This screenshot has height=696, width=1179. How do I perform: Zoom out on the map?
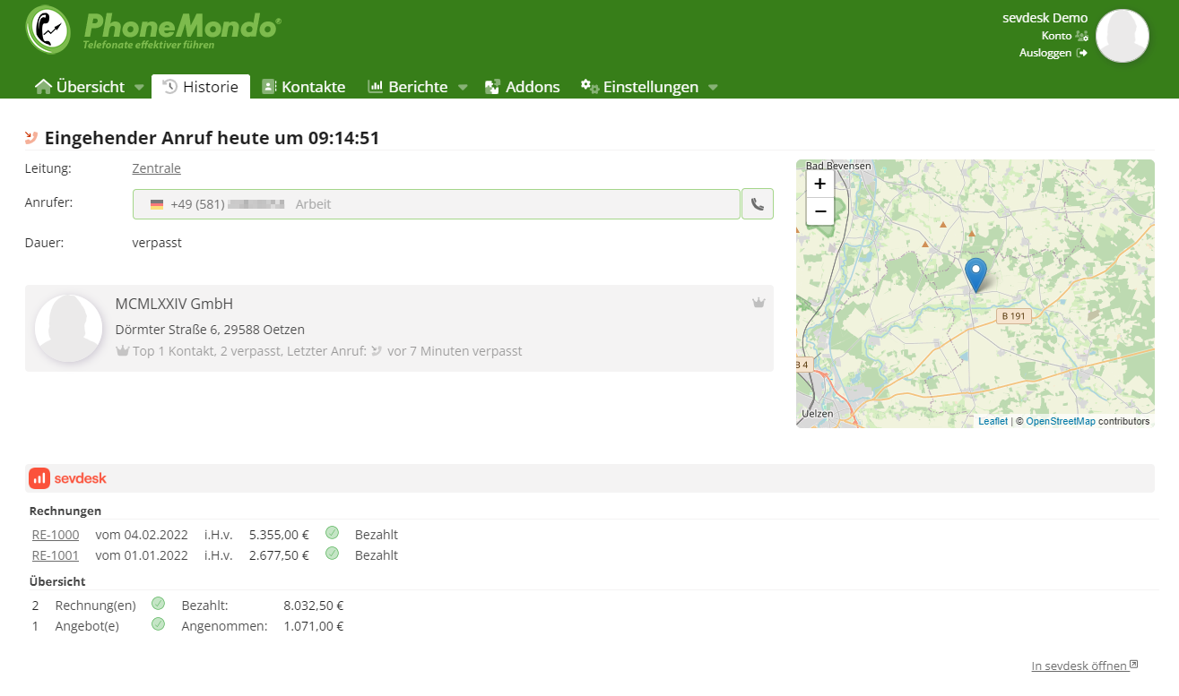click(819, 211)
